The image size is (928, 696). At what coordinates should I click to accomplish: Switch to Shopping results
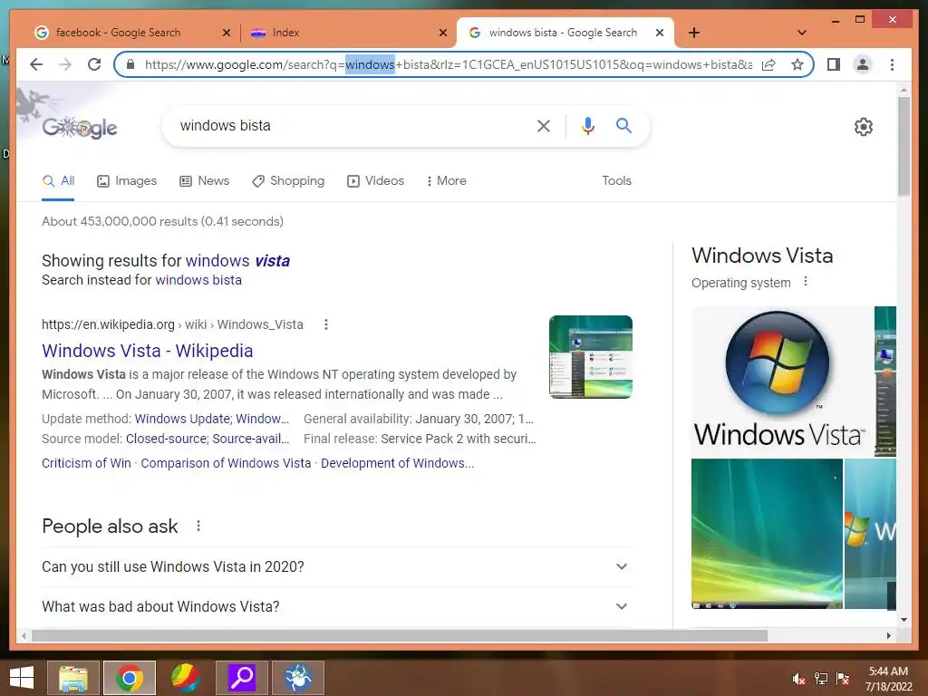[288, 181]
